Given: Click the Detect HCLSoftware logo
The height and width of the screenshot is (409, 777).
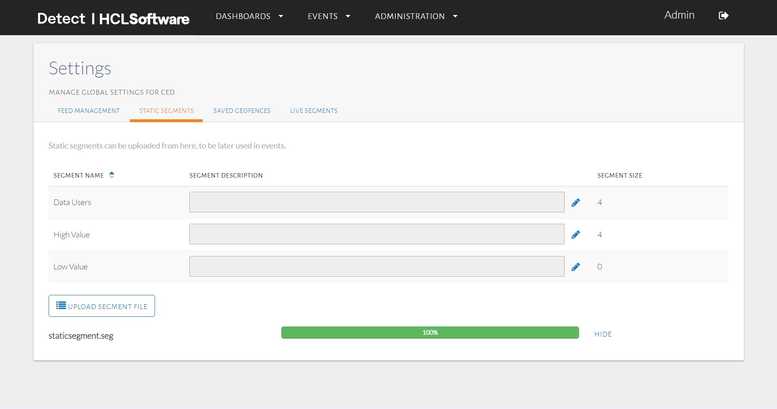Looking at the screenshot, I should 113,18.
